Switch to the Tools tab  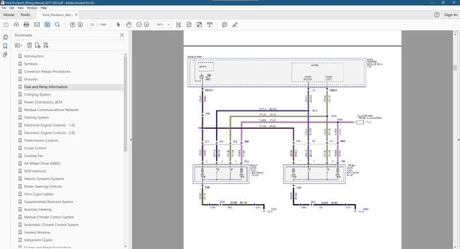[x=25, y=14]
